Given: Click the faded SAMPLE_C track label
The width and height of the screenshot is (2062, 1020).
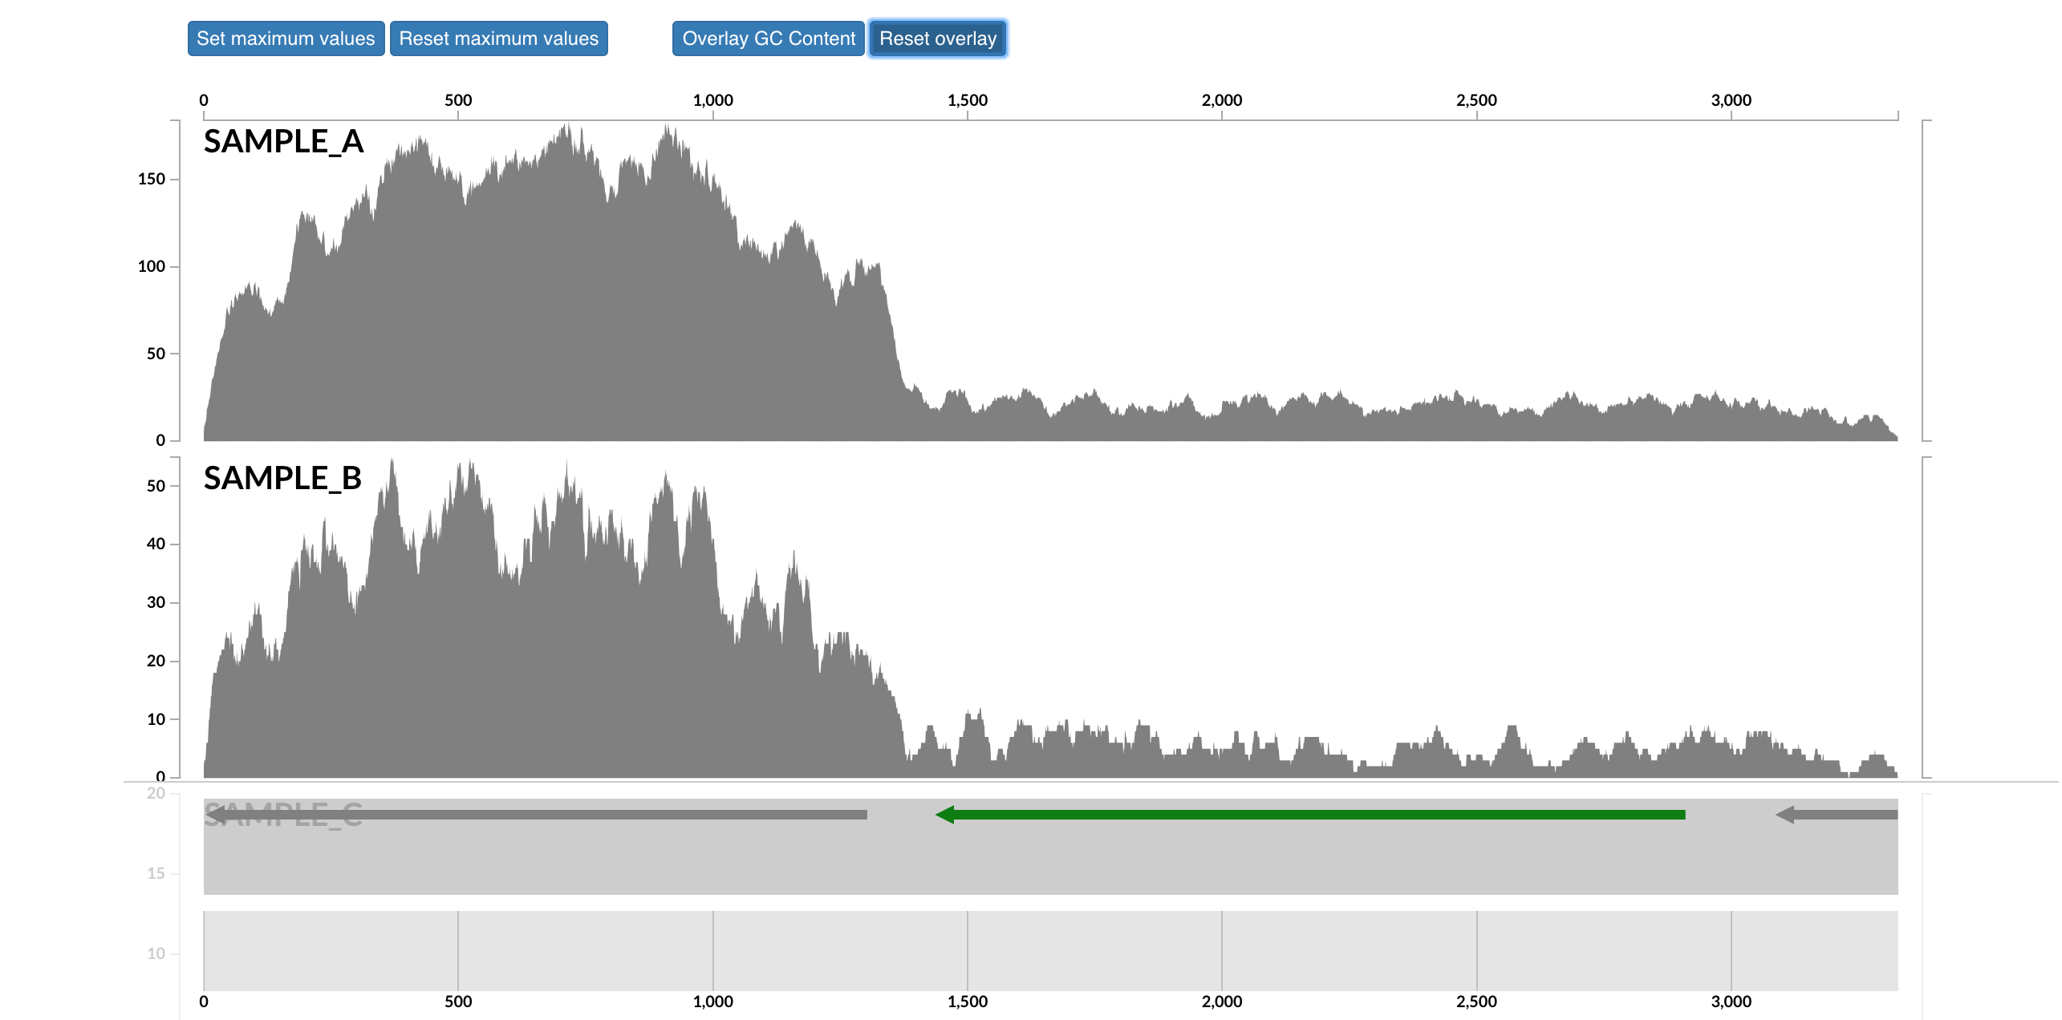Looking at the screenshot, I should pos(282,816).
